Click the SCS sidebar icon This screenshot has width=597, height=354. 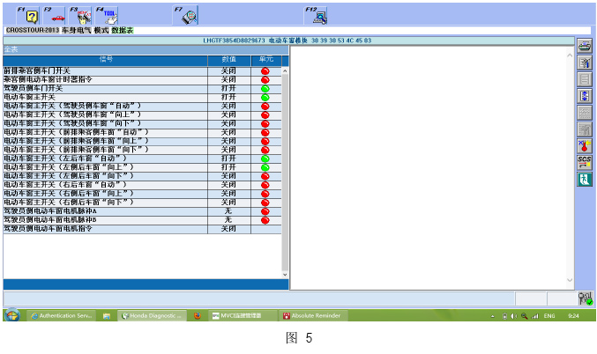[x=585, y=163]
